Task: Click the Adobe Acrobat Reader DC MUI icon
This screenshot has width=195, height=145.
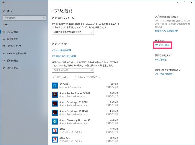Action: click(x=55, y=95)
